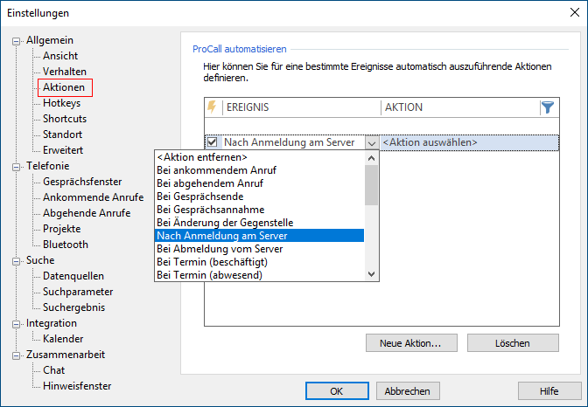Open the Aktion auswählen field
Viewport: 588px width, 407px height.
[468, 142]
